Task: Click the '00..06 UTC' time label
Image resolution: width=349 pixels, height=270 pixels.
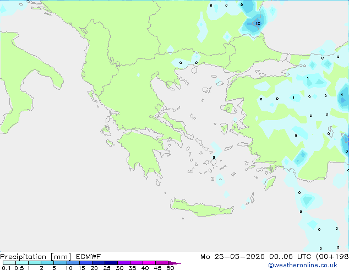Action: point(290,257)
